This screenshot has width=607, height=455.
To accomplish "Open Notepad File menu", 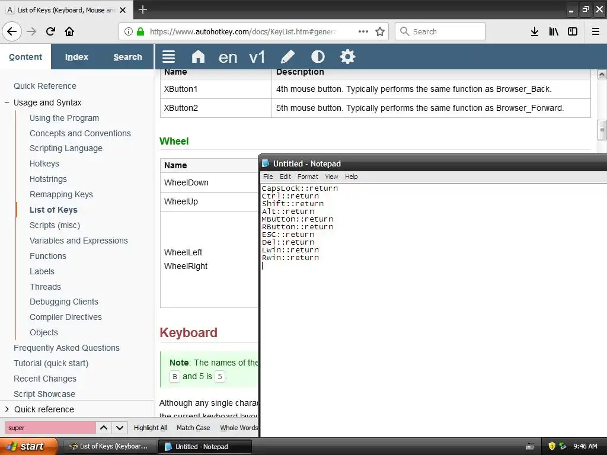I will pyautogui.click(x=268, y=177).
